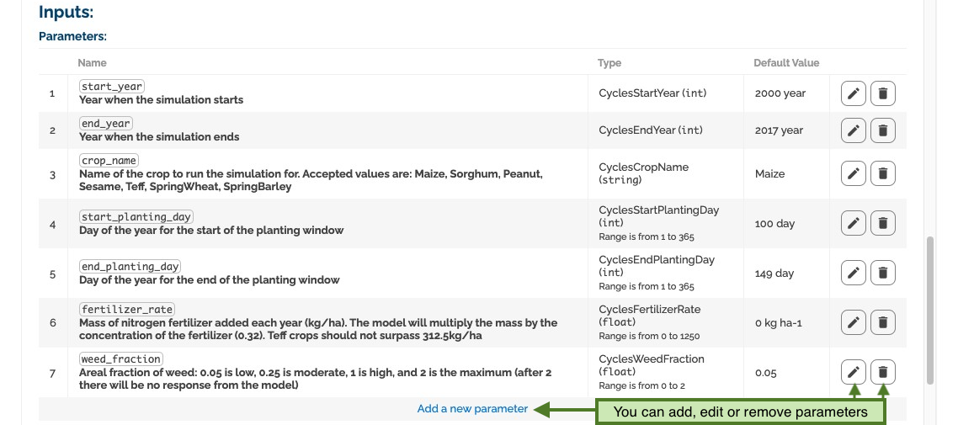Edit the fertilizer_rate parameter
Screen dimensions: 958x425
[854, 322]
